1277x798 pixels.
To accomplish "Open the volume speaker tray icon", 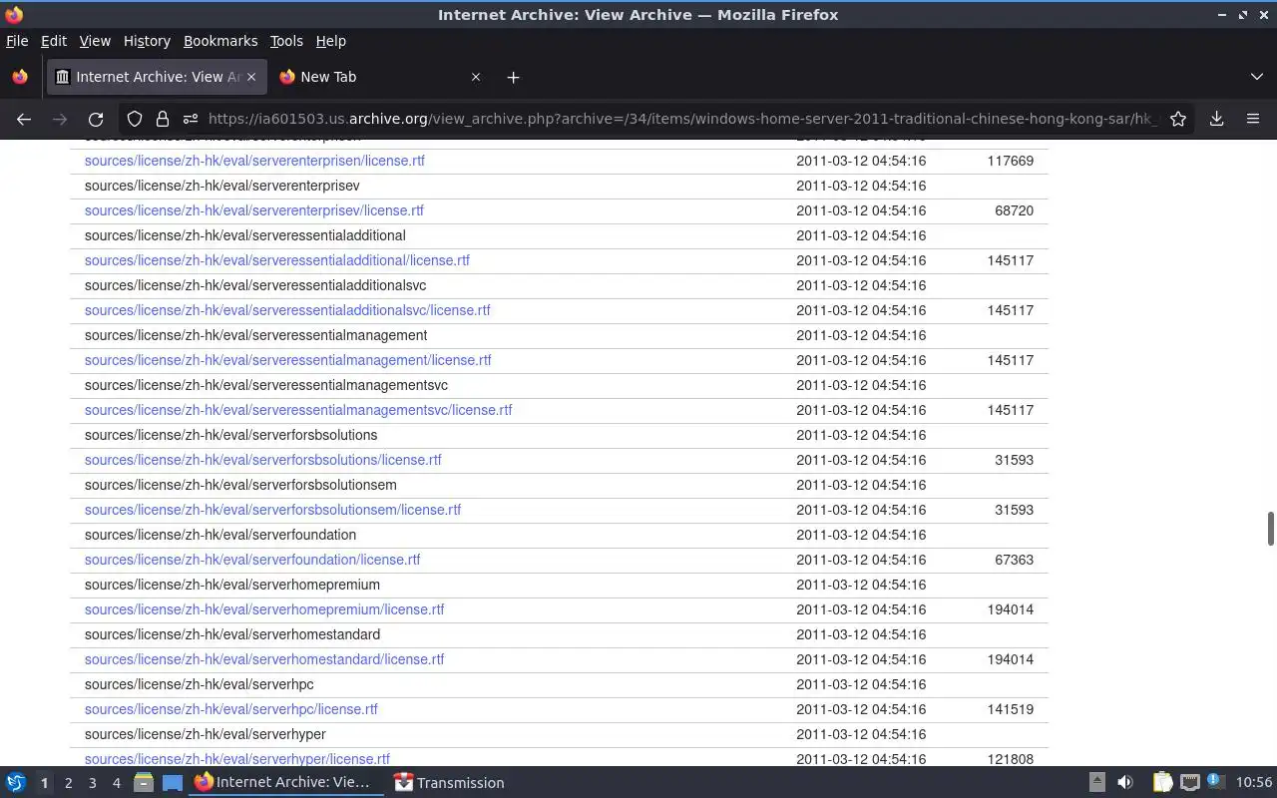I will click(1125, 783).
